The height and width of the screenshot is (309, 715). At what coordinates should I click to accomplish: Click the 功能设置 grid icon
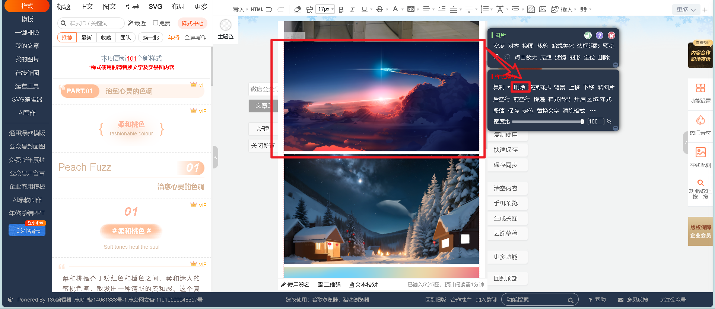(x=700, y=88)
